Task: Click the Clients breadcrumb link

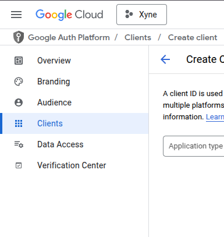Action: click(138, 37)
